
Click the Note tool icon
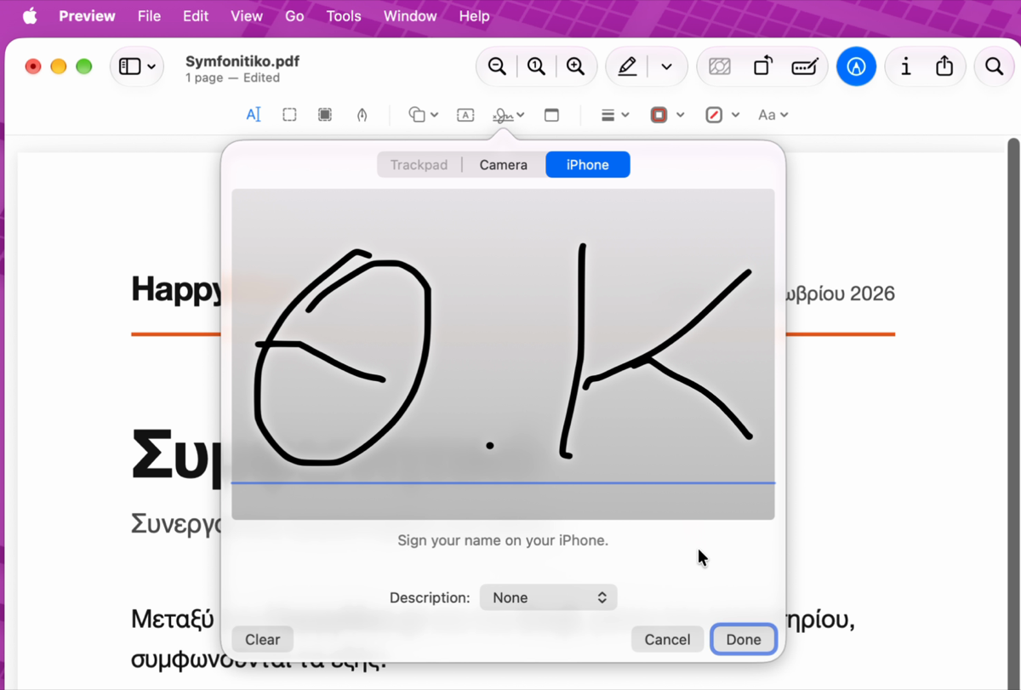(551, 115)
